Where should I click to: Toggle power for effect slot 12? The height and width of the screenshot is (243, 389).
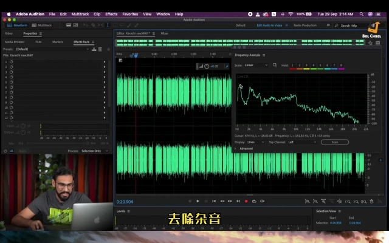pyautogui.click(x=11, y=117)
